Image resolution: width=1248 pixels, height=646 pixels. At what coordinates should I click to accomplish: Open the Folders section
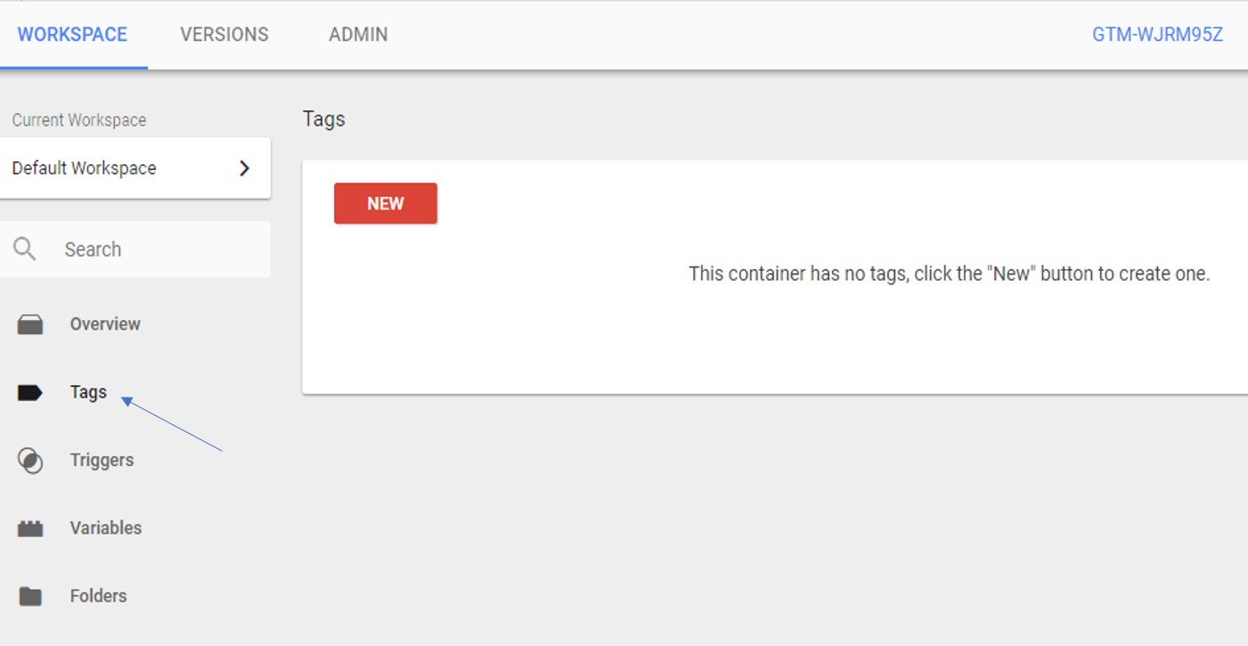98,595
